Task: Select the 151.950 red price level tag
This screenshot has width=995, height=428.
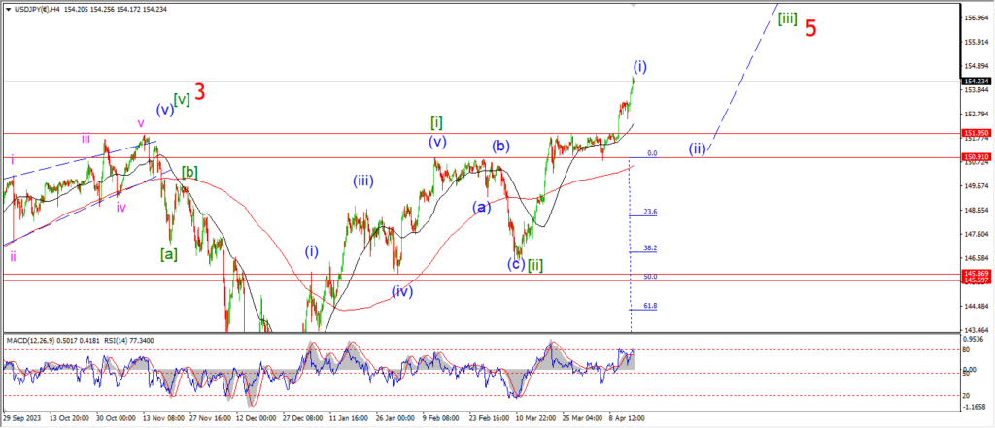Action: point(976,133)
